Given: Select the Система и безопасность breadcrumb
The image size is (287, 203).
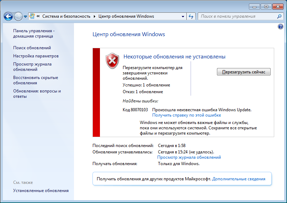Looking at the screenshot, I should (x=66, y=16).
